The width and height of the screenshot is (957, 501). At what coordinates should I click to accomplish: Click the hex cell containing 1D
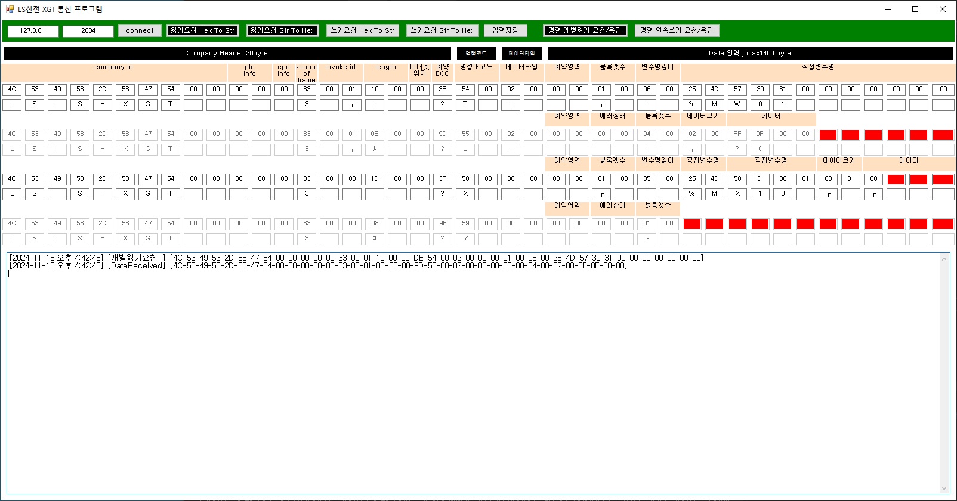tap(375, 179)
